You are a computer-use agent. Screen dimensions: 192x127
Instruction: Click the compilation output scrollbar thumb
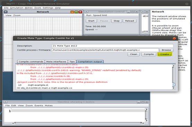174,85
